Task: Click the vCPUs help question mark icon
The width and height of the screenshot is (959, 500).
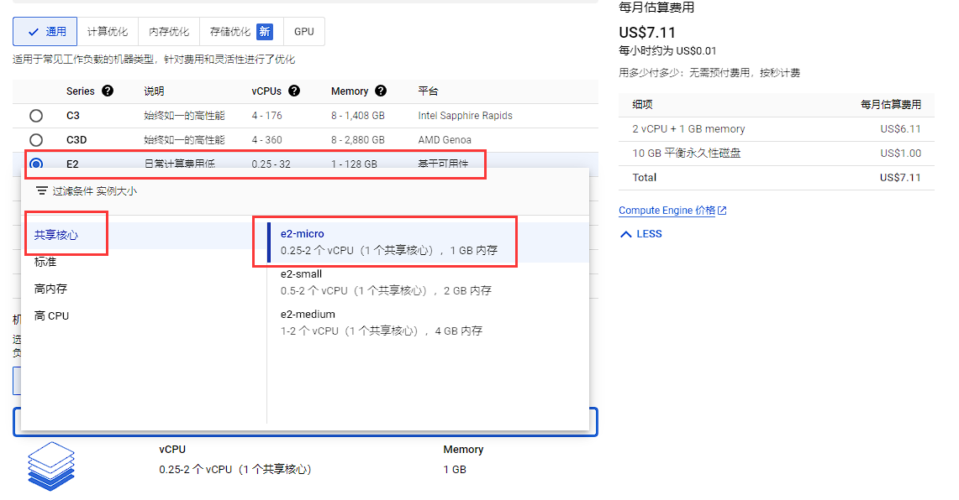Action: pyautogui.click(x=294, y=91)
